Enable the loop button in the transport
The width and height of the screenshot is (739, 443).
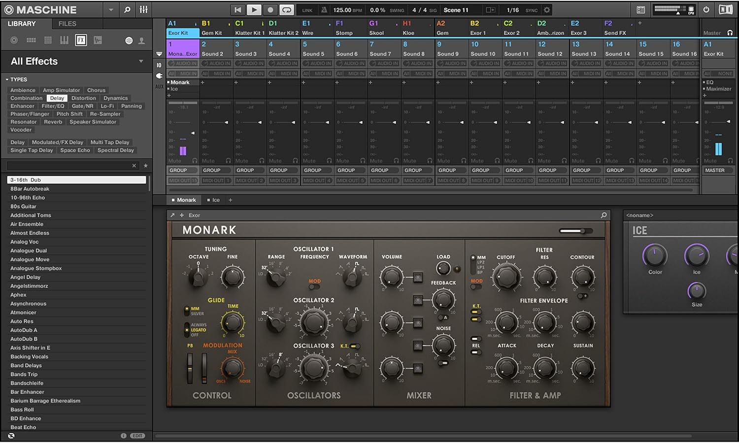click(x=286, y=10)
